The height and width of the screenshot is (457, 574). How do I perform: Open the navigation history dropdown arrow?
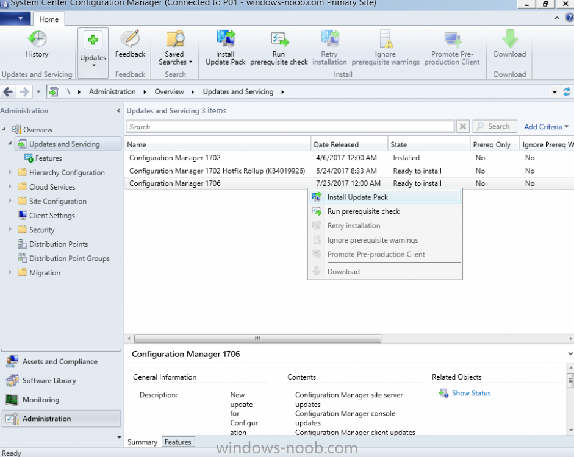tap(38, 92)
